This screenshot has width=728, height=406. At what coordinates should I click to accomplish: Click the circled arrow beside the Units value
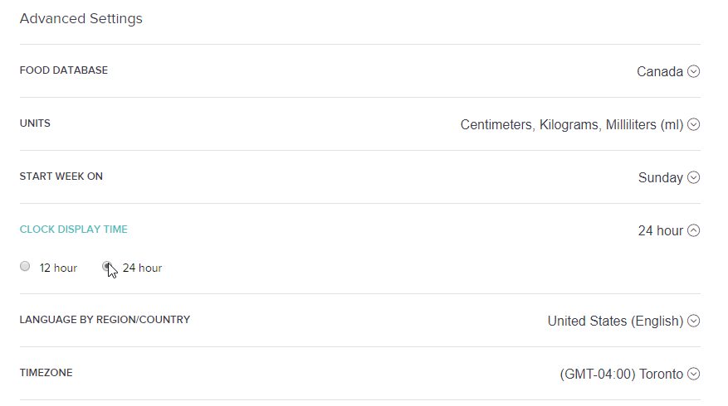(694, 124)
